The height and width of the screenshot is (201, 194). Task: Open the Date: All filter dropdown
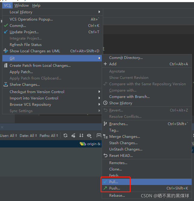(28, 135)
